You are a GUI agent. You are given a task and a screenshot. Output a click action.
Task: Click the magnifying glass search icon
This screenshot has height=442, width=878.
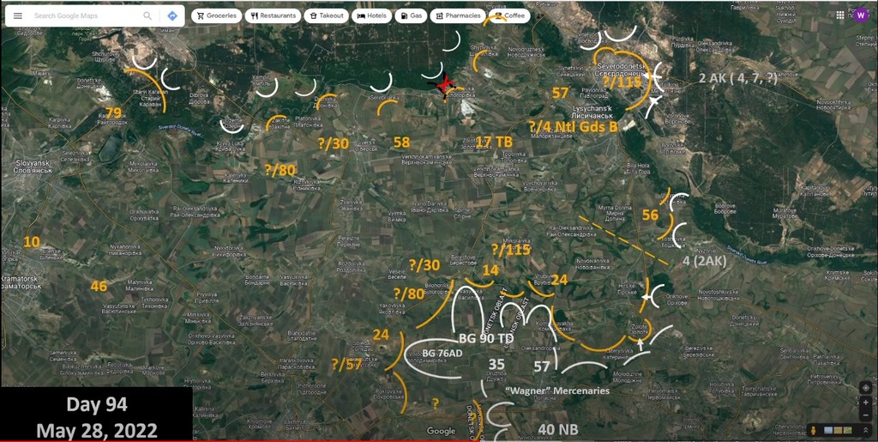pyautogui.click(x=147, y=15)
